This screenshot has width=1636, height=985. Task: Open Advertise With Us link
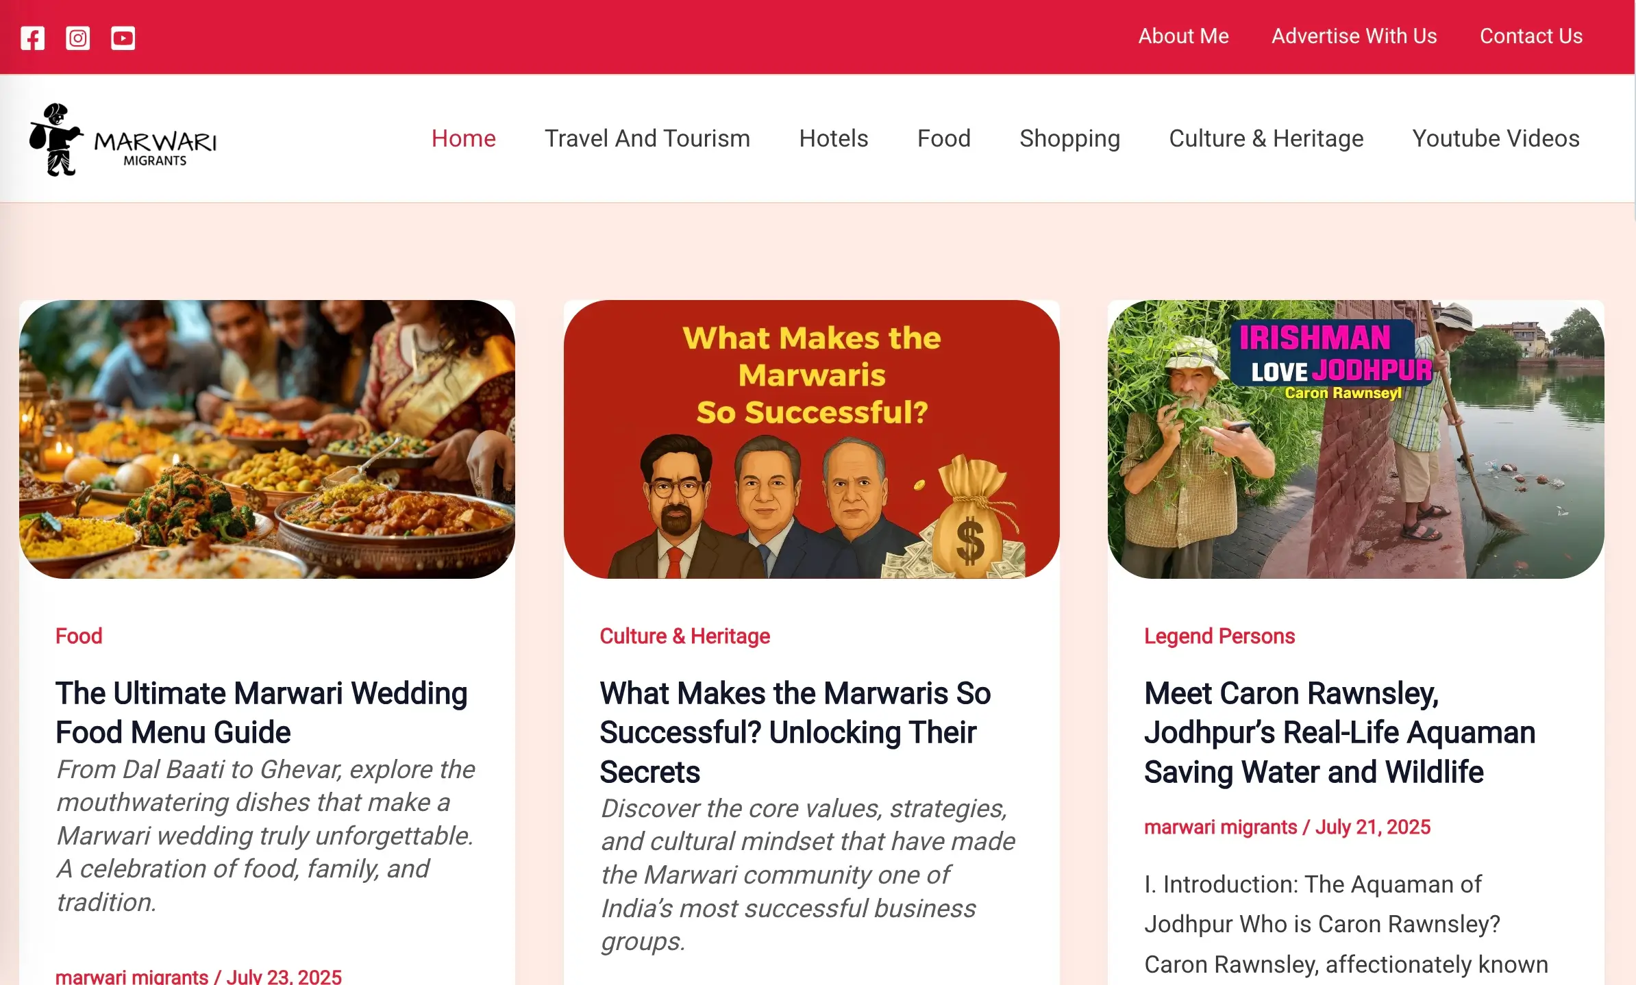coord(1354,36)
